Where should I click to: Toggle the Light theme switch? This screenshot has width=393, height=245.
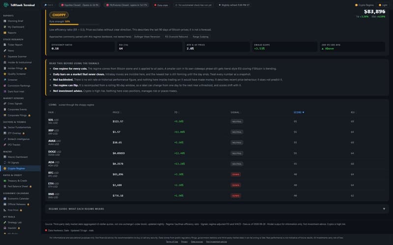pos(383,5)
